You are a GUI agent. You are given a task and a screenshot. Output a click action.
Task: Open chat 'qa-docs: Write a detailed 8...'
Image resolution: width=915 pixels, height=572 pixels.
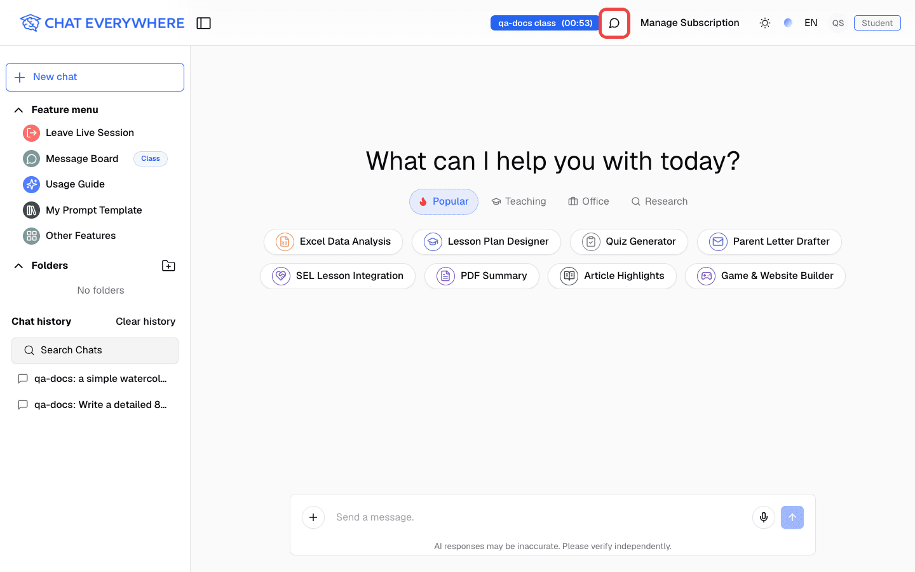(x=95, y=405)
